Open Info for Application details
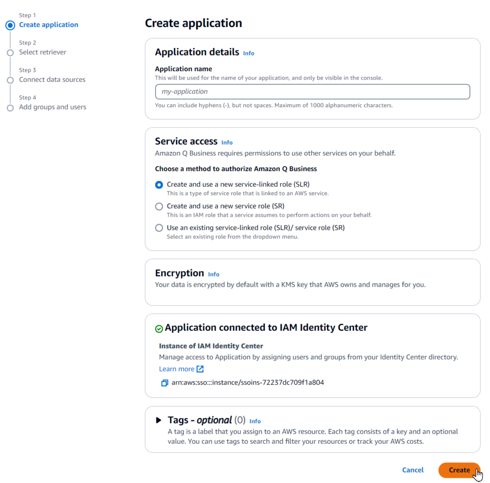The width and height of the screenshot is (490, 483). point(248,53)
